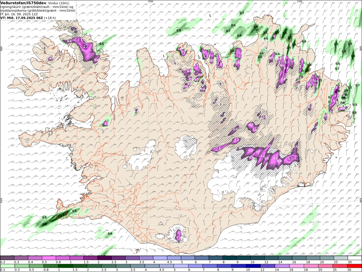Click the pale green bottom swatch between 0.1 and 0.3
The image size is (362, 272).
click(x=7, y=266)
